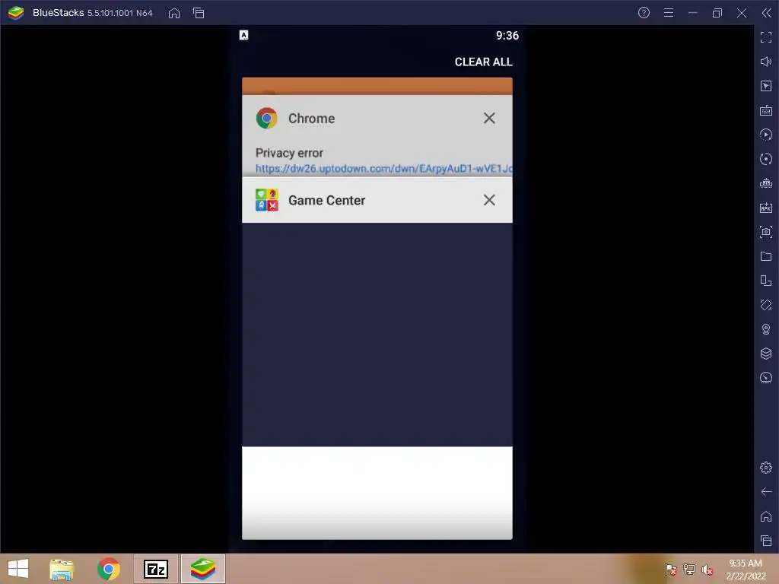Viewport: 779px width, 584px height.
Task: Click the Chrome app icon on card
Action: (x=267, y=118)
